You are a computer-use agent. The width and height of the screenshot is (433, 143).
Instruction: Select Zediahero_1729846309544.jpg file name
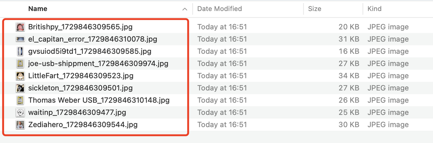83,125
